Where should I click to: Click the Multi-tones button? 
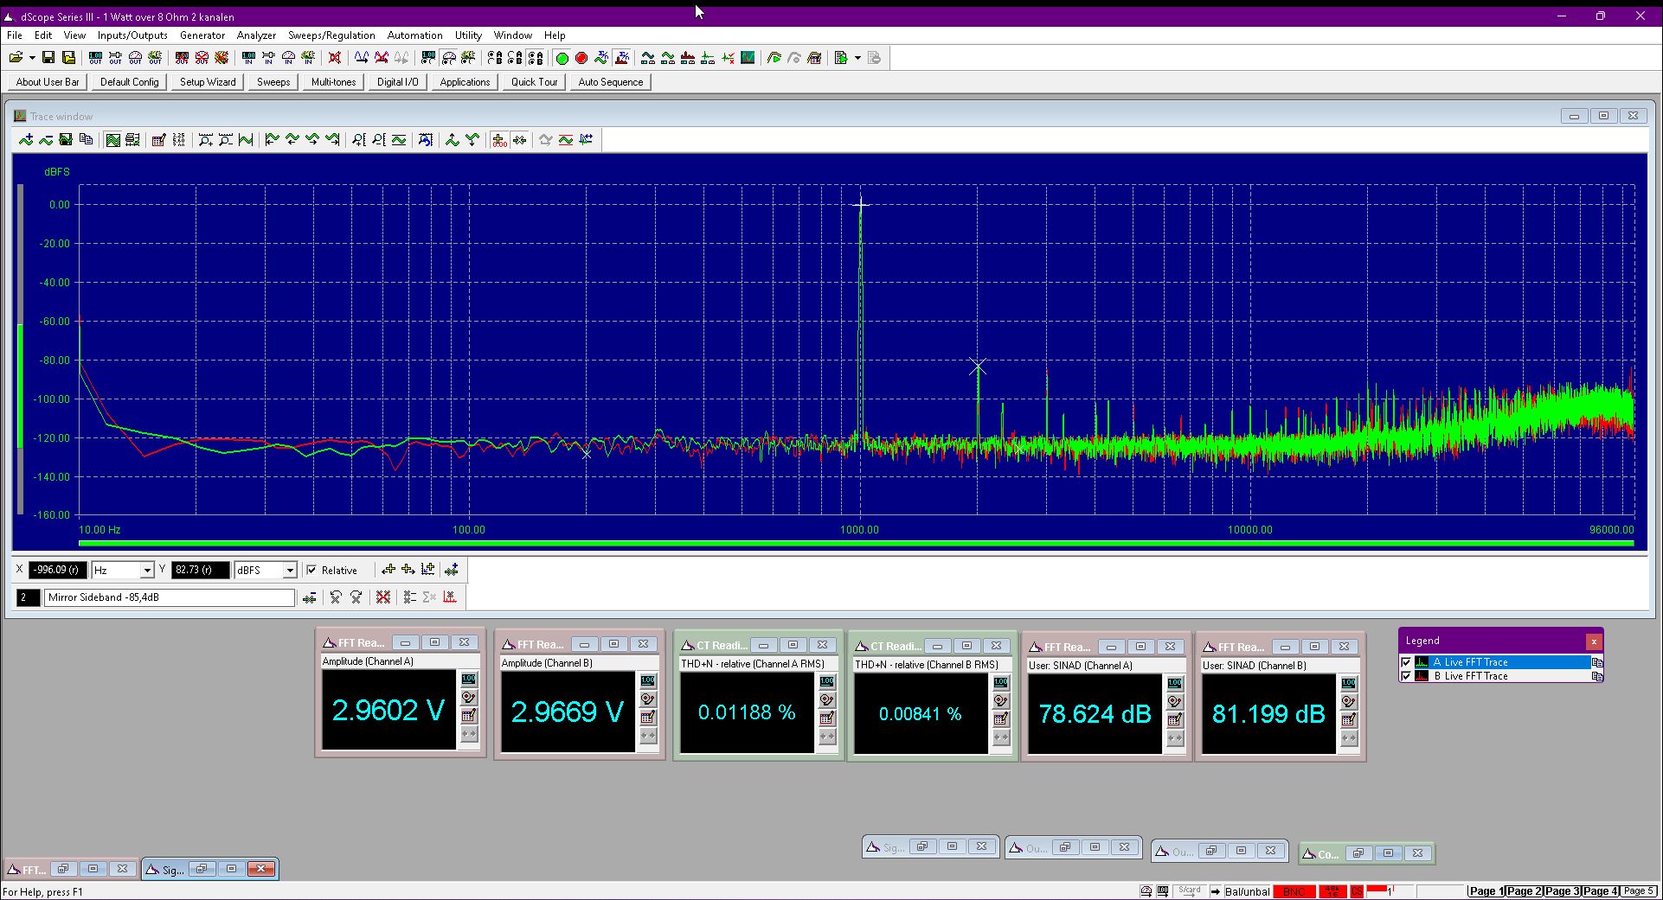pyautogui.click(x=334, y=82)
